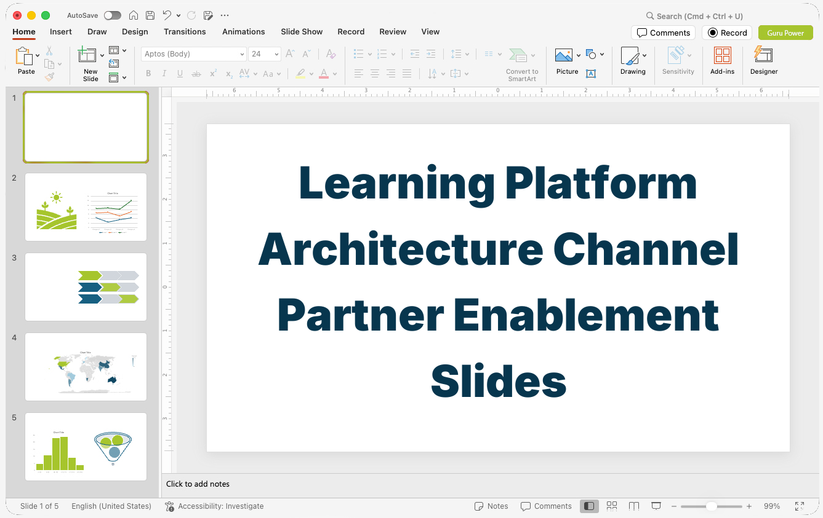Open the Add-ins gallery
The height and width of the screenshot is (518, 823).
point(722,61)
